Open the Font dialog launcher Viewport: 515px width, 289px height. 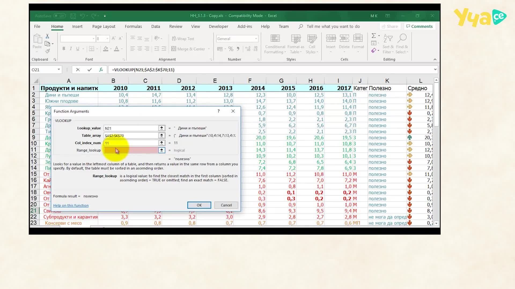tap(124, 59)
